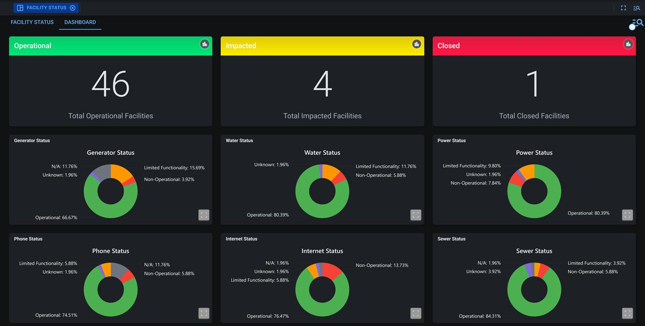Click the building icon on the Impacted card header
645x326 pixels.
(x=416, y=44)
